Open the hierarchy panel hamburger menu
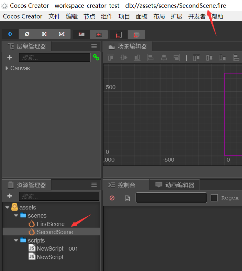Viewport: 242px width, 271px height. 94,46
